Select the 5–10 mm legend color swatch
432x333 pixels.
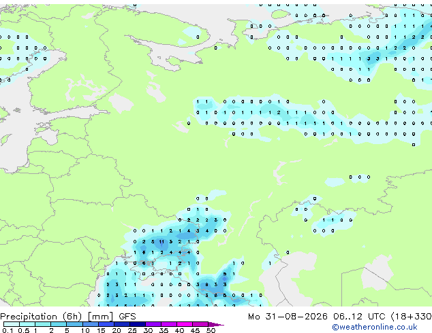[x=74, y=324]
